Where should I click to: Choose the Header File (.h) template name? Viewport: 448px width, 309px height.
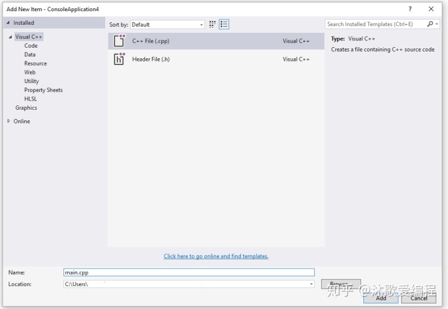tap(151, 59)
